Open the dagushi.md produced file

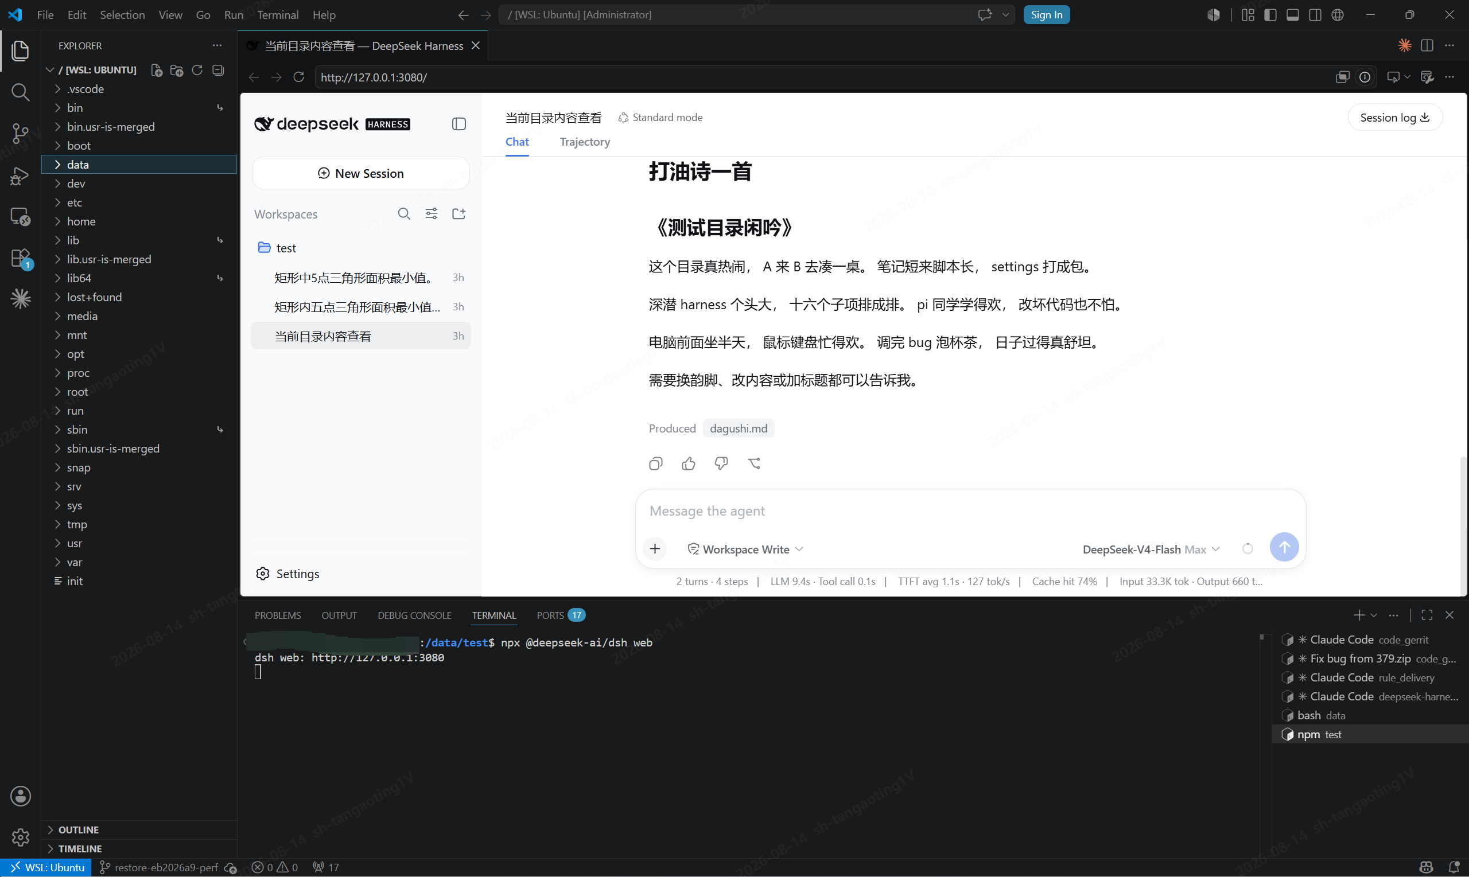pos(738,428)
